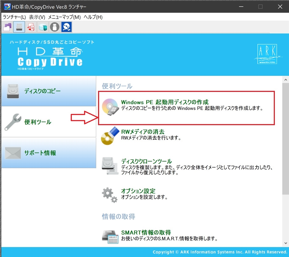Click the RW media erase disc icon
The width and height of the screenshot is (289, 257).
click(x=110, y=136)
